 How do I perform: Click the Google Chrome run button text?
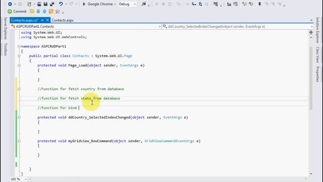click(100, 4)
